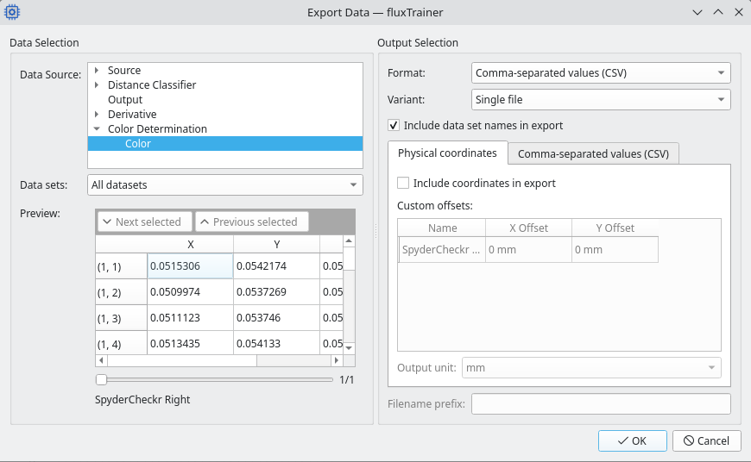Image resolution: width=751 pixels, height=462 pixels.
Task: Select preview cell 0.0513435
Action: coord(190,343)
